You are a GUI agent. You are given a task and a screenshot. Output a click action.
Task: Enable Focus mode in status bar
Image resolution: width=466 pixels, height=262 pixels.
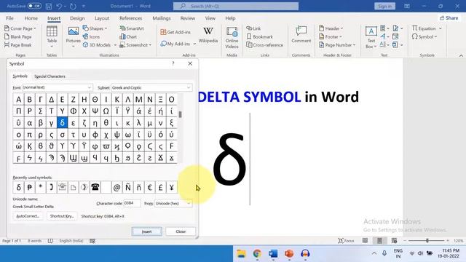click(346, 241)
